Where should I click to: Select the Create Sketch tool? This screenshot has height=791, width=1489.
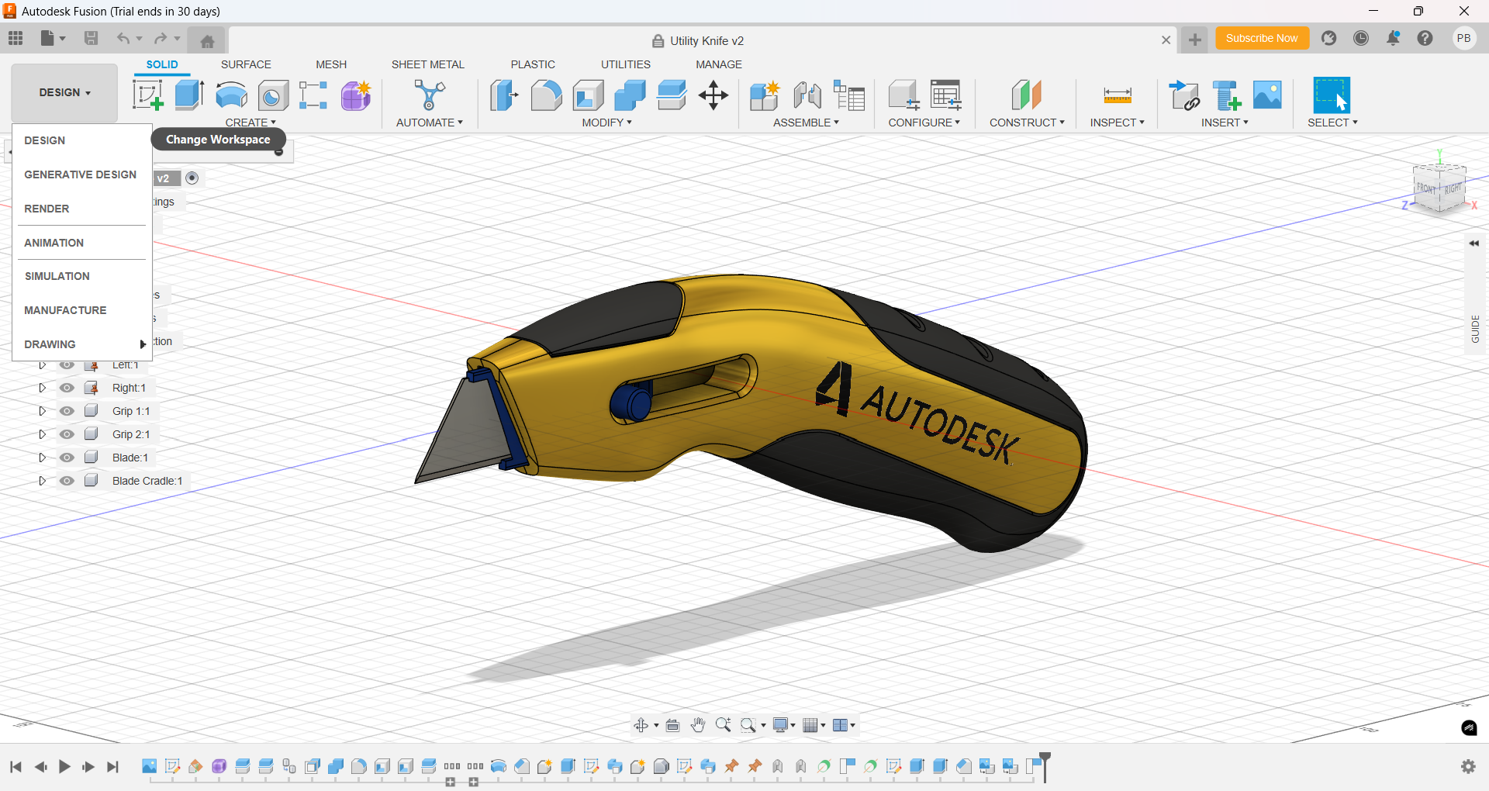coord(148,95)
